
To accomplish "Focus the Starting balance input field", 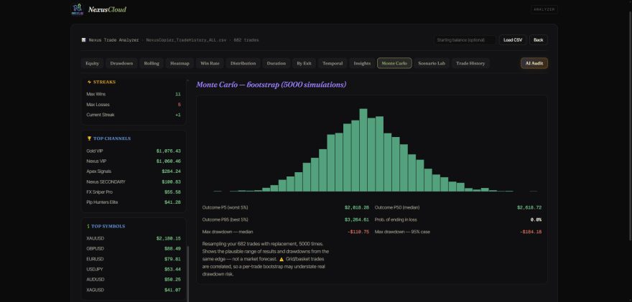I will 465,40.
